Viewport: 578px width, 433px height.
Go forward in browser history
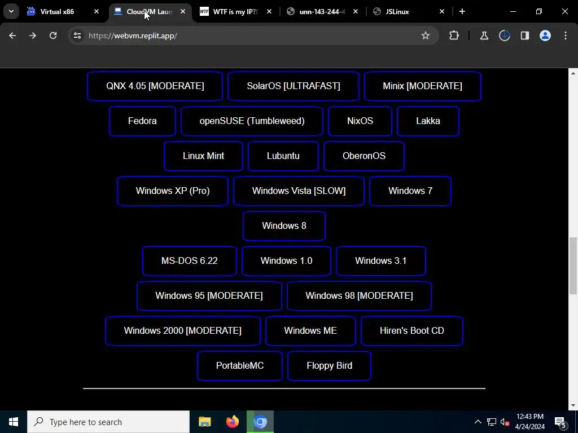33,36
